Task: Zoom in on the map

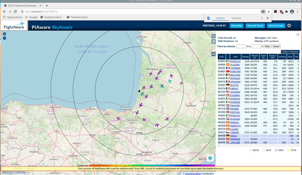Action: (x=4, y=34)
